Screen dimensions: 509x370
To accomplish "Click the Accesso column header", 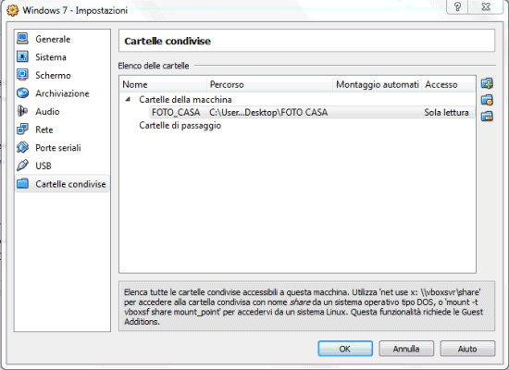I will point(448,84).
